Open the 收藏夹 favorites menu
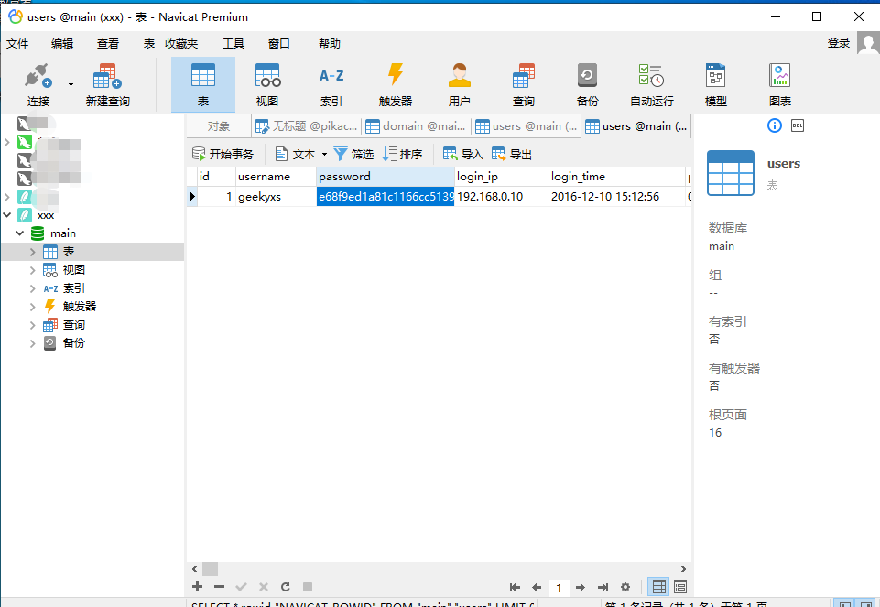The height and width of the screenshot is (607, 880). point(181,44)
